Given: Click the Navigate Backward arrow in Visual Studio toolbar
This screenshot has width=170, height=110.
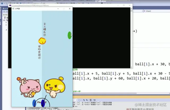Looking at the screenshot, I should 2,3.
